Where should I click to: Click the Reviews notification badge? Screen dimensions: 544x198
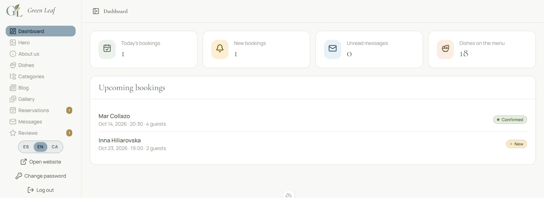coord(69,133)
